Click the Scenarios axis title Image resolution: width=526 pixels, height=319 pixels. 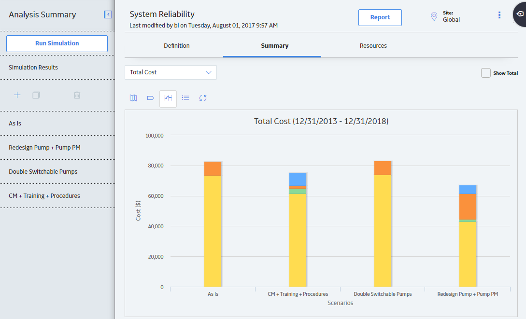[340, 303]
